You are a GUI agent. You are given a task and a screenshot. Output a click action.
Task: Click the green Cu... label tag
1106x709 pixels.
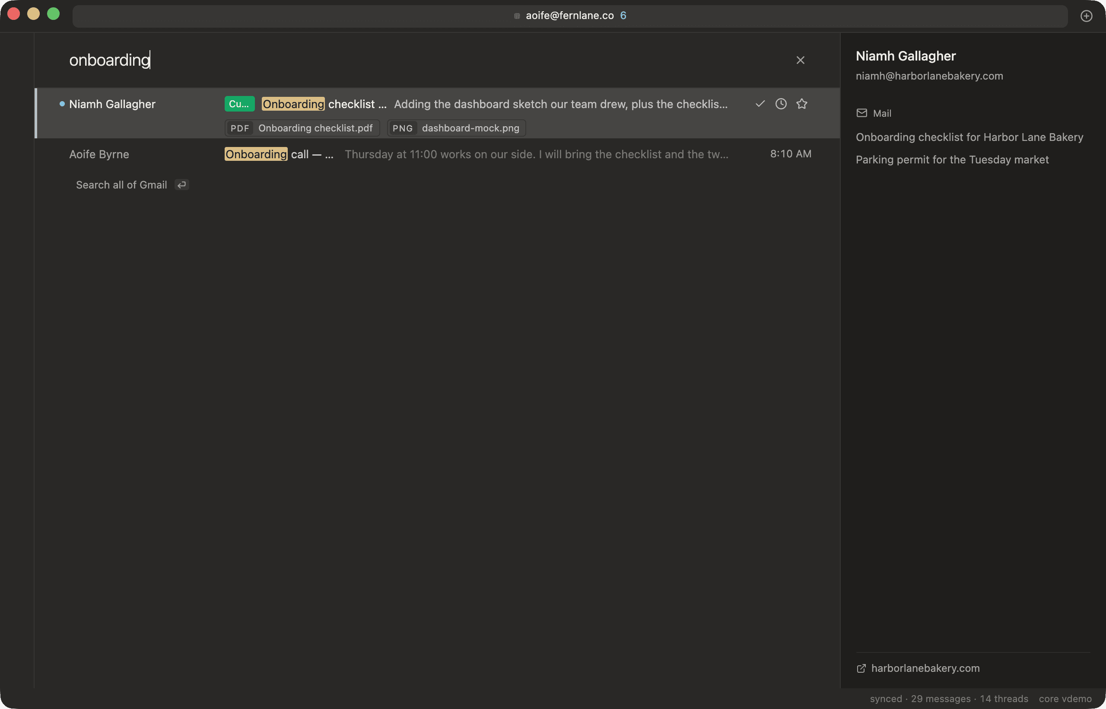pos(239,104)
